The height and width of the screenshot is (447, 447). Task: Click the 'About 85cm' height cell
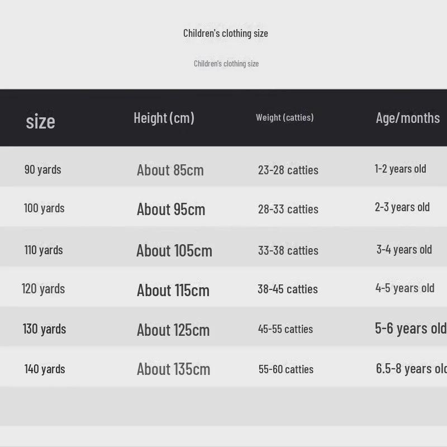170,170
